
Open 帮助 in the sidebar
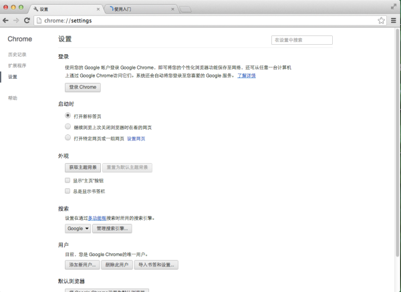click(13, 98)
